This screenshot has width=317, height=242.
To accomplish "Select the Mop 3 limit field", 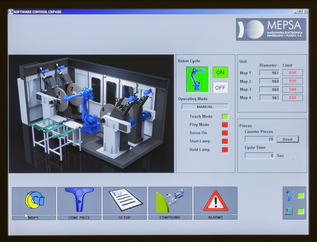I will click(293, 89).
